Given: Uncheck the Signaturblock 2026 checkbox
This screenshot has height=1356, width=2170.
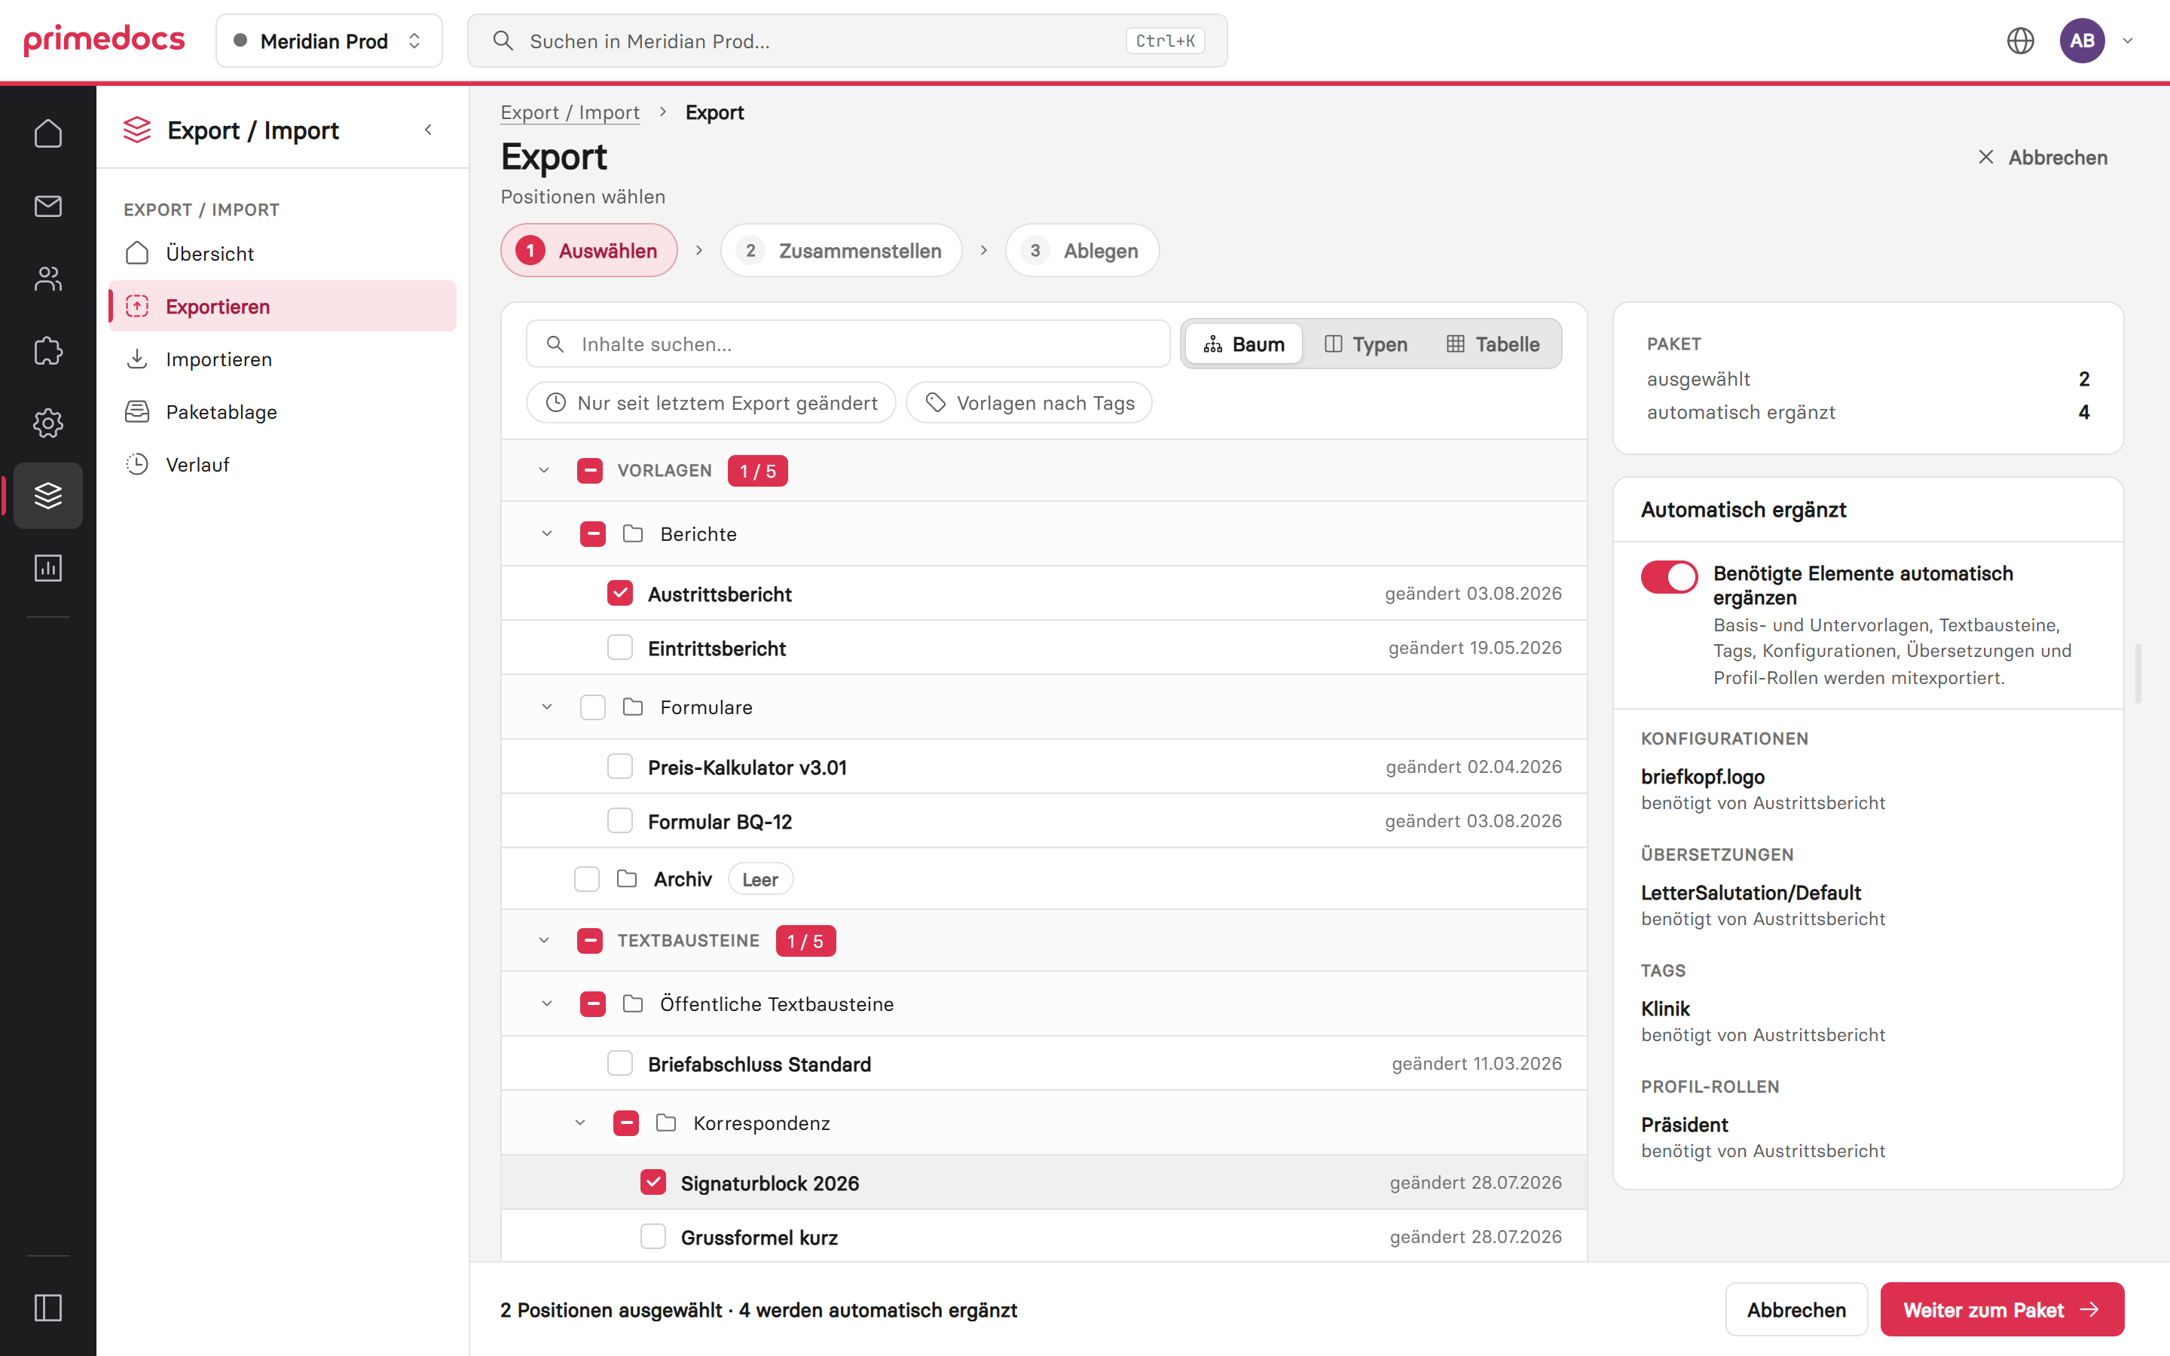Looking at the screenshot, I should pyautogui.click(x=653, y=1182).
